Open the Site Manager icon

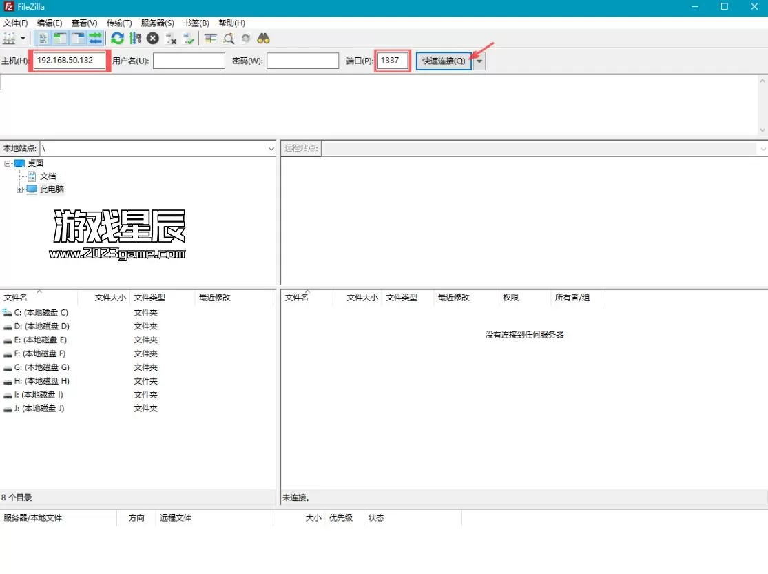[x=9, y=39]
